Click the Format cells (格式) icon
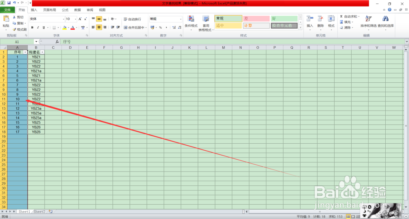This screenshot has height=219, width=409. coord(331,19)
